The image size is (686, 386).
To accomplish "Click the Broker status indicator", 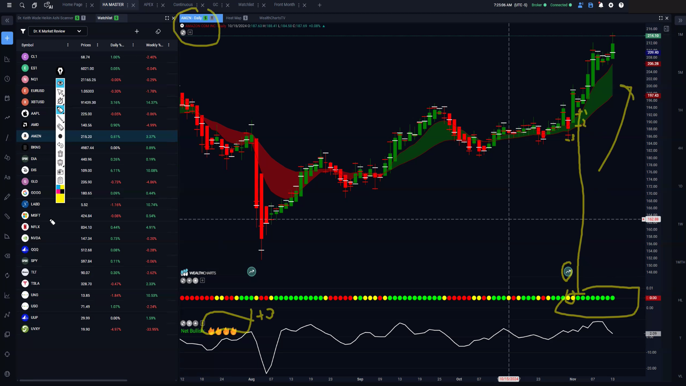I will (539, 5).
